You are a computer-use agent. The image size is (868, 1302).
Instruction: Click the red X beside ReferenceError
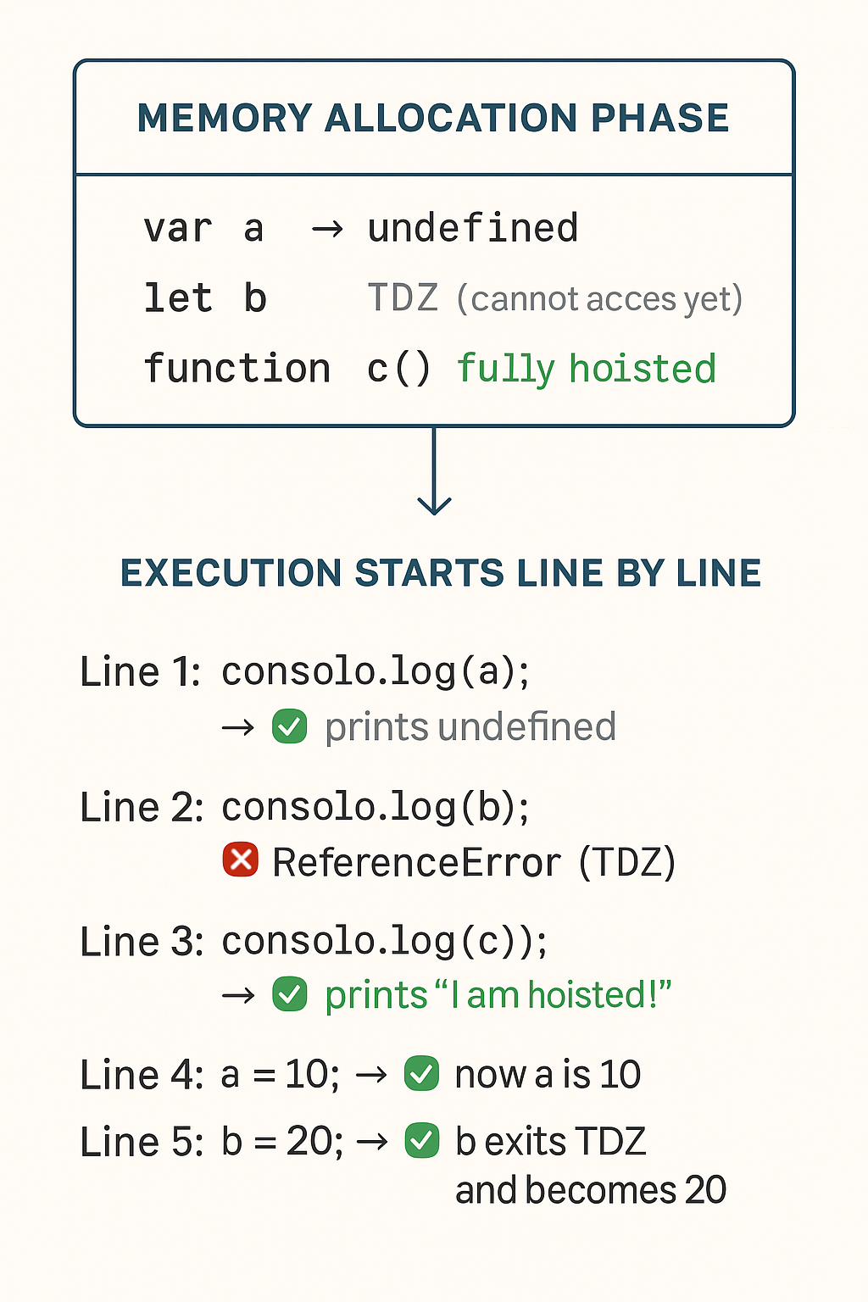point(241,860)
